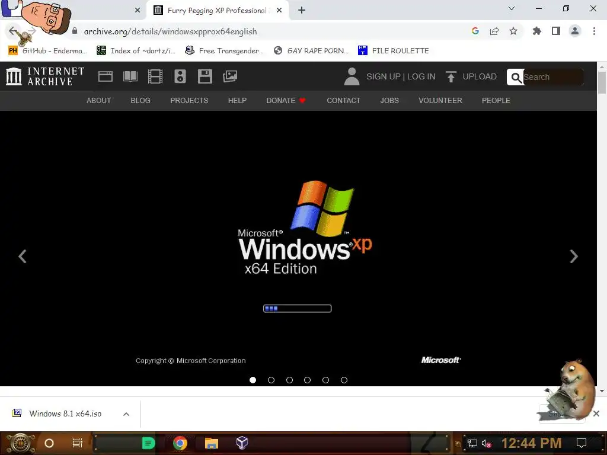Bookmark this page with the star icon

point(513,31)
